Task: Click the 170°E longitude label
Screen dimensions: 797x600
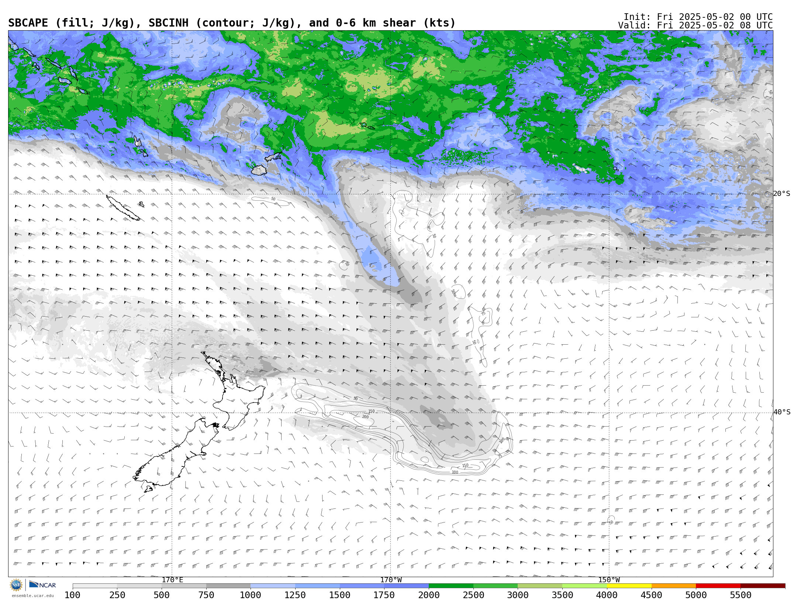Action: [x=172, y=580]
